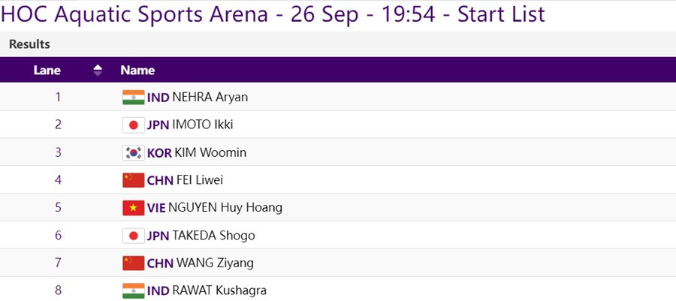Image resolution: width=676 pixels, height=301 pixels.
Task: Sort list using Lane sort arrows
Action: 98,71
